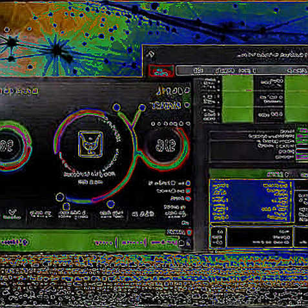Screen dimensions: 308x308
Task: Click the arrow icon at the right window's corner
Action: pos(150,54)
